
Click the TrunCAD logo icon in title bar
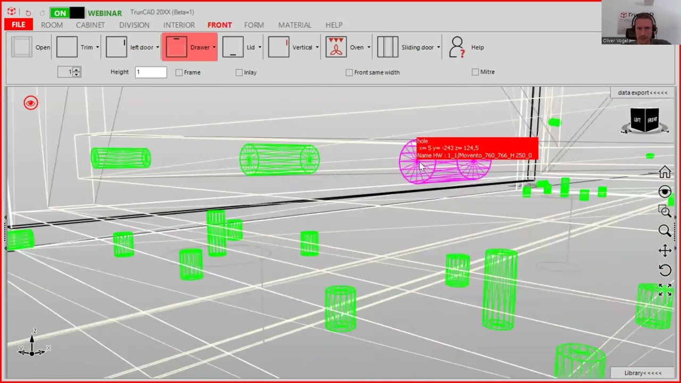pyautogui.click(x=11, y=12)
